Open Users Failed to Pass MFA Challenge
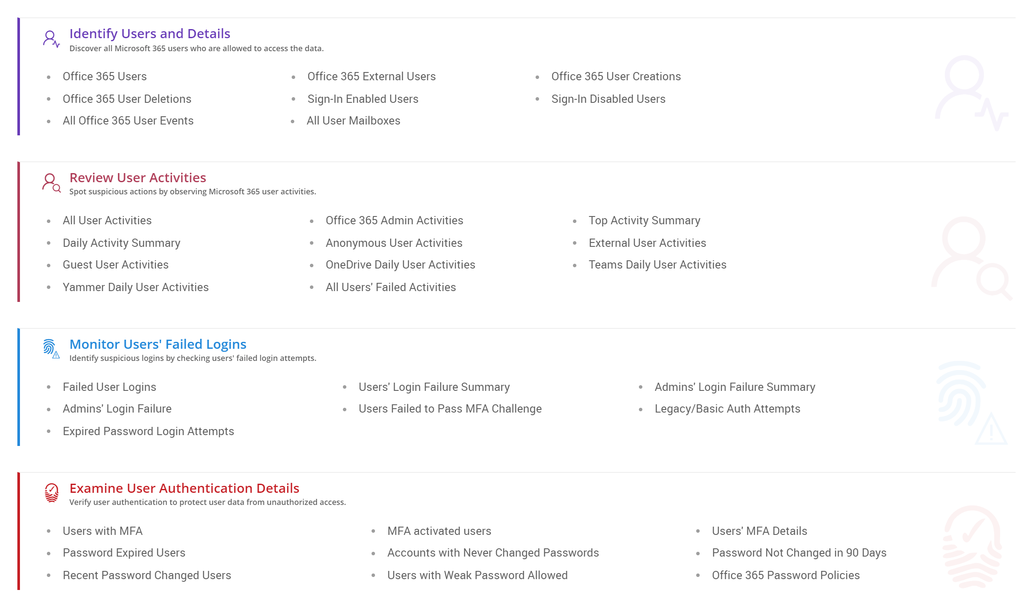 tap(450, 409)
